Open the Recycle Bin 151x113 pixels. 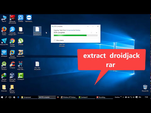pyautogui.click(x=145, y=88)
